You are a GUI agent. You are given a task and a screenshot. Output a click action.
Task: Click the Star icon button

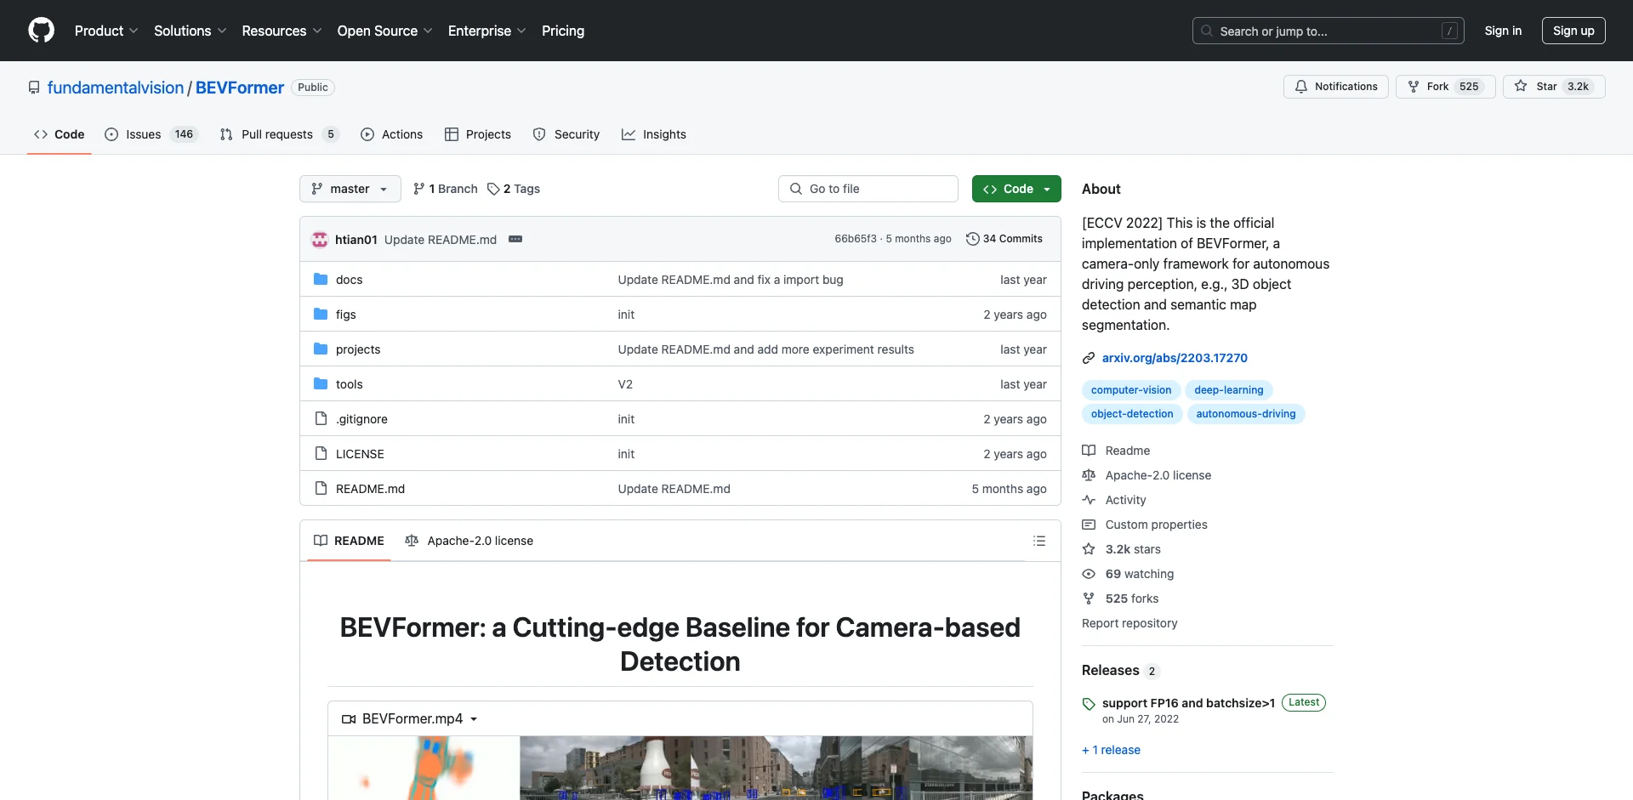tap(1554, 87)
